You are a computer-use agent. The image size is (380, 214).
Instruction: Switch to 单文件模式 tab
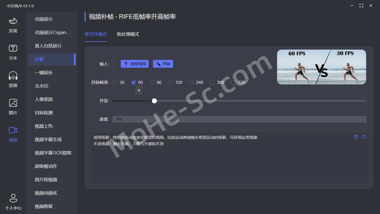[x=96, y=34]
